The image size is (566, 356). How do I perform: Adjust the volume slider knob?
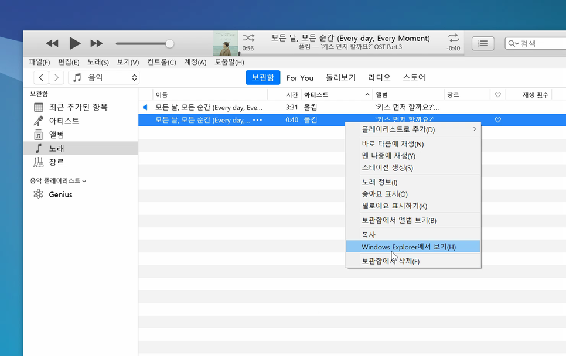tap(169, 44)
